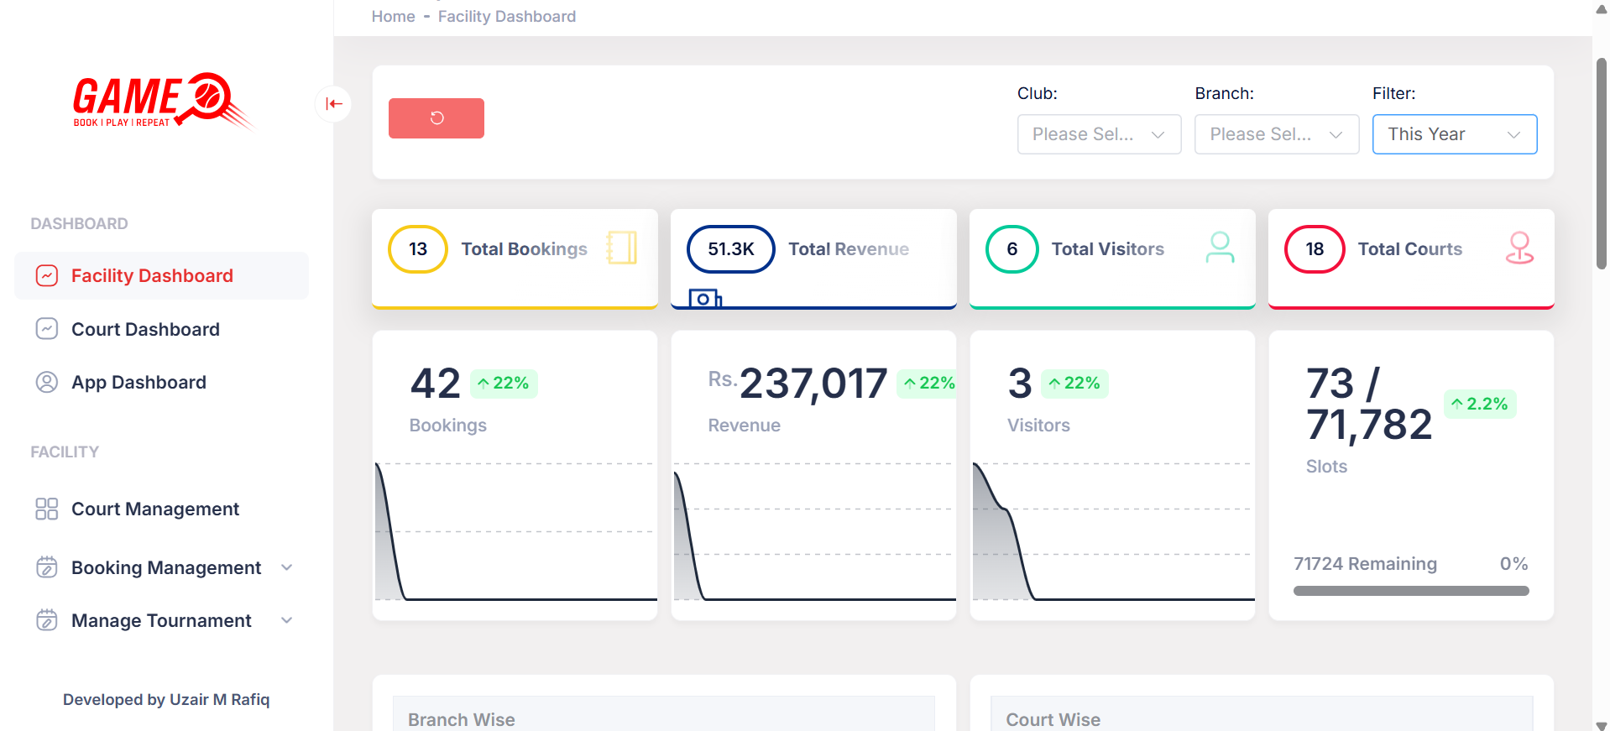Click the App Dashboard user icon
The width and height of the screenshot is (1610, 731).
point(47,382)
